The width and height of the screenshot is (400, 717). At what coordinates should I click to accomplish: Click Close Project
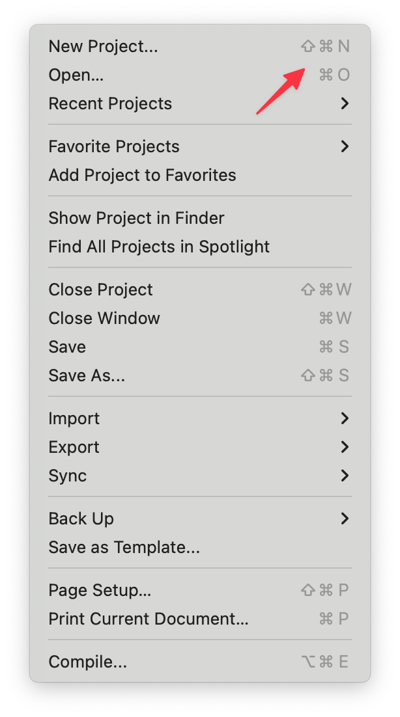click(x=100, y=290)
